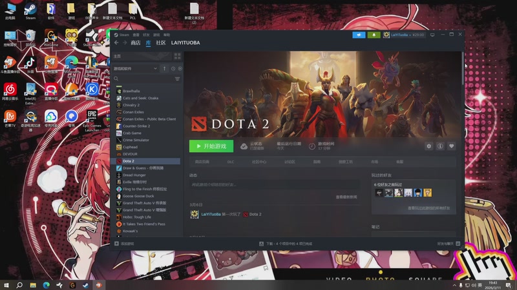Select Cats and Seek: Osaka

(140, 98)
